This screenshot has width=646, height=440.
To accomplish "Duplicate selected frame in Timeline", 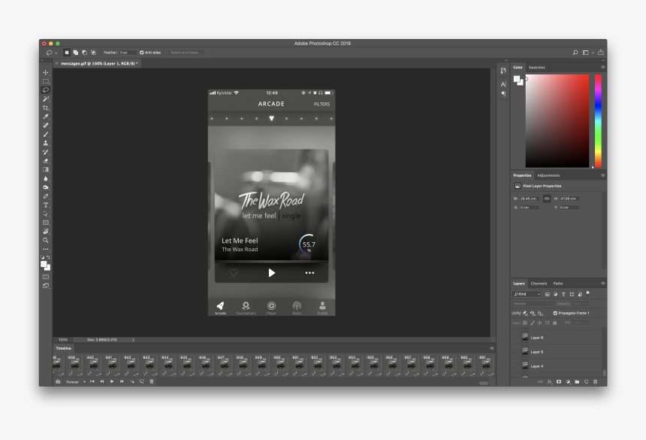I will coord(141,381).
